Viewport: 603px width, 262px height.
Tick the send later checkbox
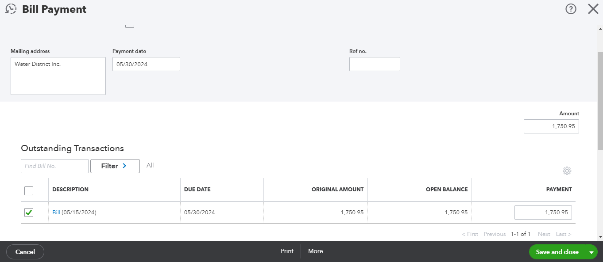(x=129, y=25)
